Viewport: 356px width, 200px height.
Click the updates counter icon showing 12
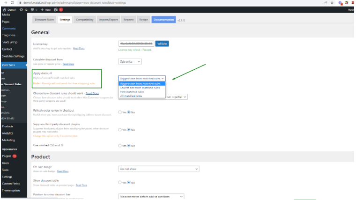[23, 9]
